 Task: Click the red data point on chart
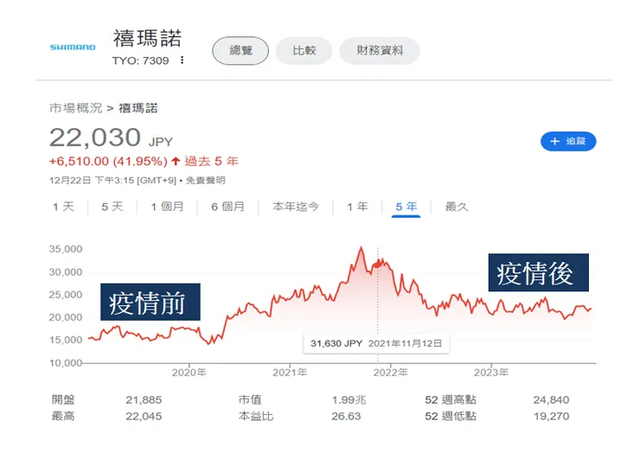(x=378, y=265)
